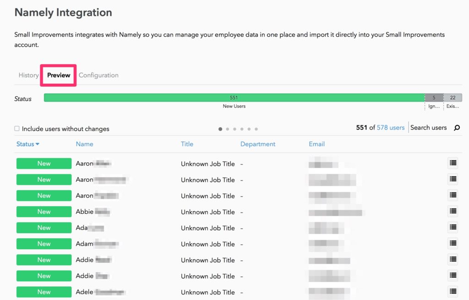Enable Include users without changes checkbox

17,129
